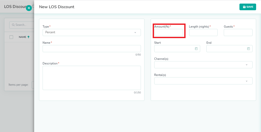Focus the Amount(%) input field
Viewport: 261px width, 132px height.
168,32
